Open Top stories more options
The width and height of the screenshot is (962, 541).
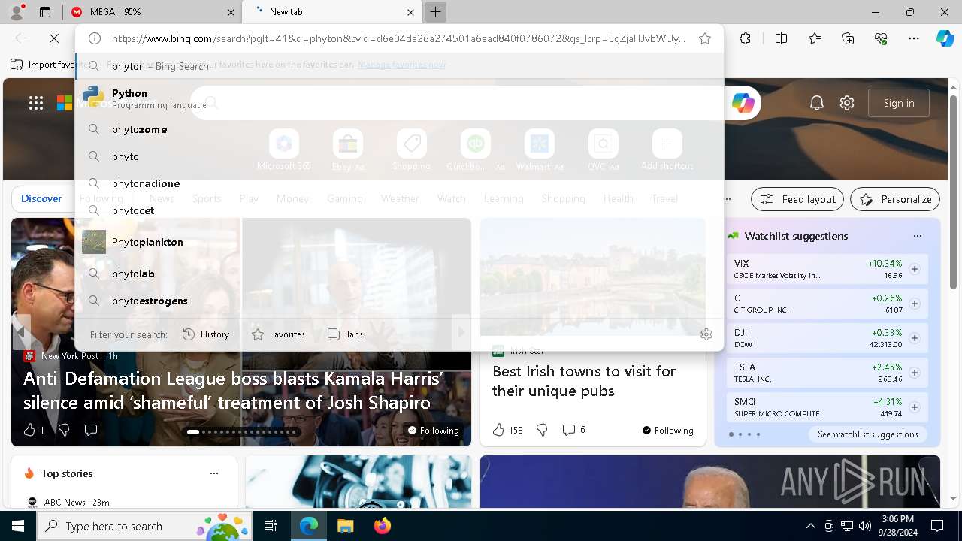click(x=214, y=473)
